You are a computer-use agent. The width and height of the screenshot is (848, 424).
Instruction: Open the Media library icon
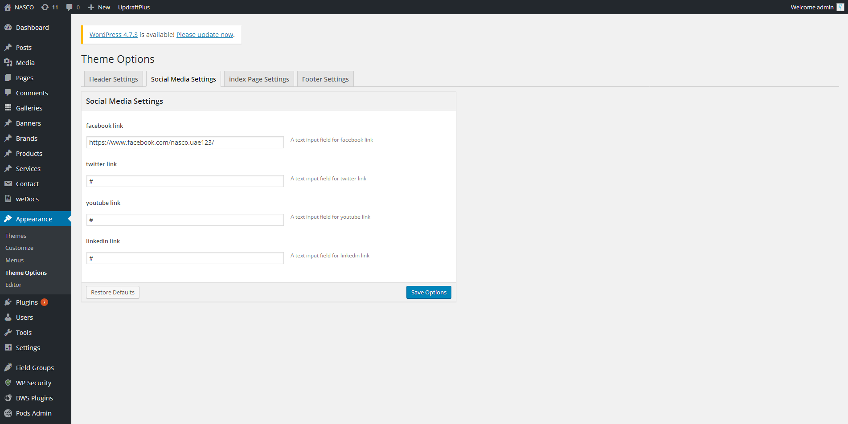[x=9, y=62]
